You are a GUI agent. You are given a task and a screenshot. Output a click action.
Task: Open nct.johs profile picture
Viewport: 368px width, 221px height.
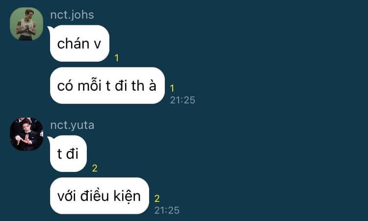tap(26, 24)
